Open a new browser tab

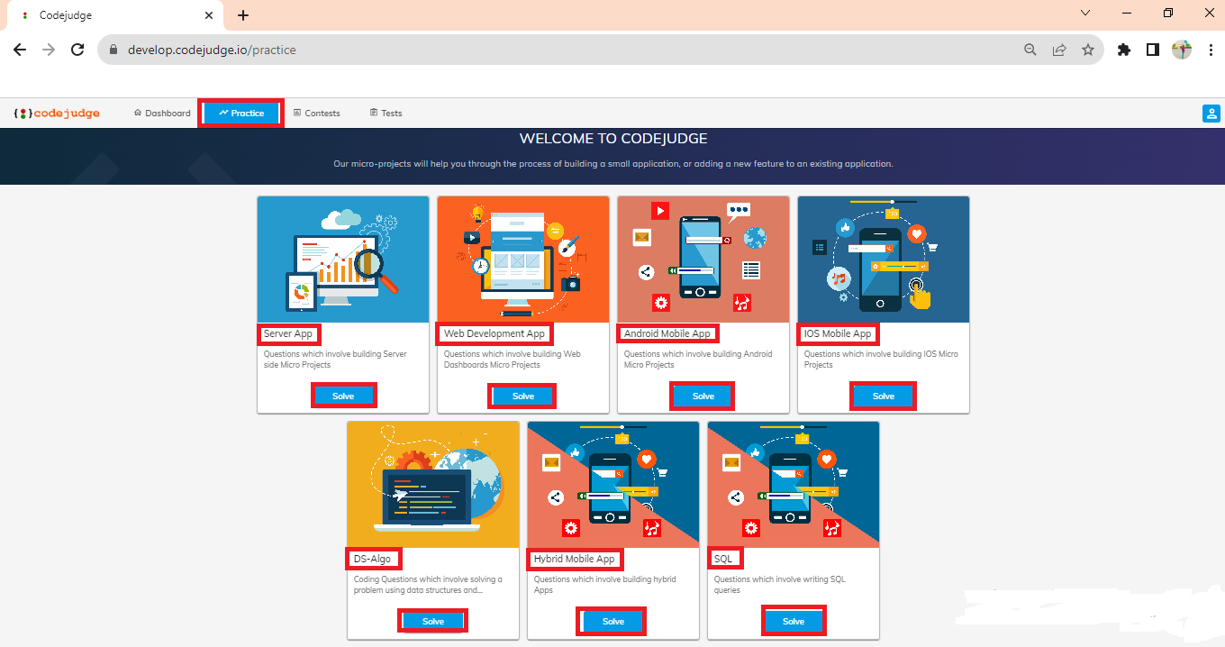(243, 15)
